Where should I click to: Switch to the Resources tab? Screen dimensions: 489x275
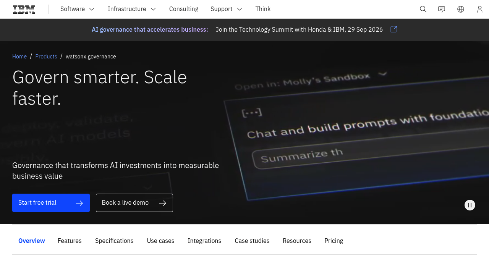pos(297,241)
